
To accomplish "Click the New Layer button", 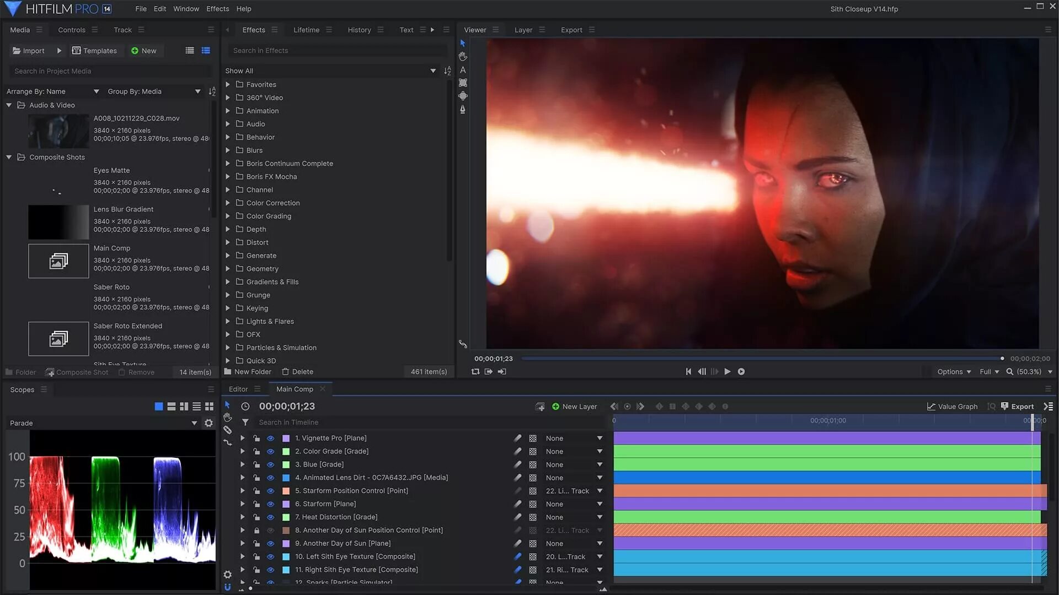I will pos(574,407).
